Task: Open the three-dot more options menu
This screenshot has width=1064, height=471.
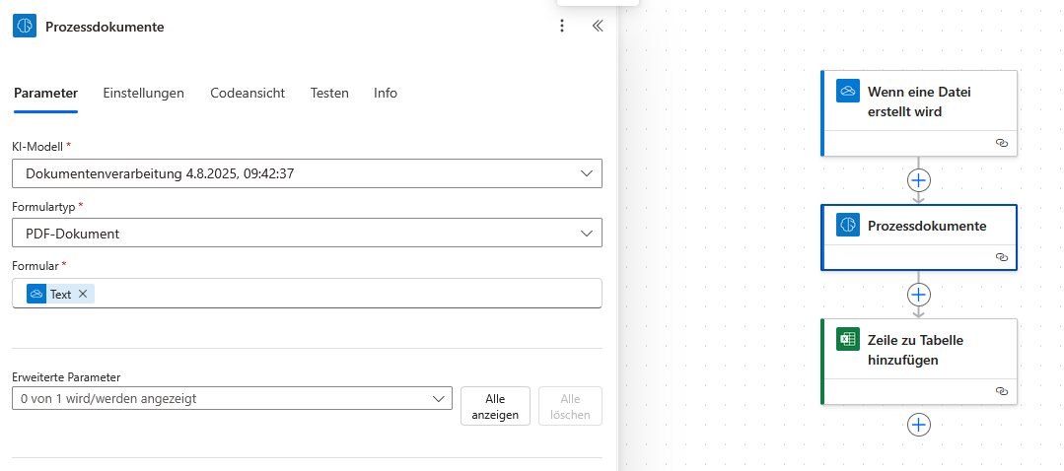Action: [x=561, y=26]
